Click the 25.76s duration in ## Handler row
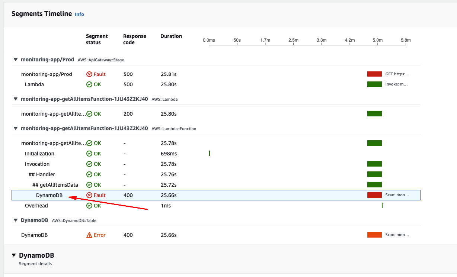Viewport: 457px width, 277px height. tap(169, 174)
